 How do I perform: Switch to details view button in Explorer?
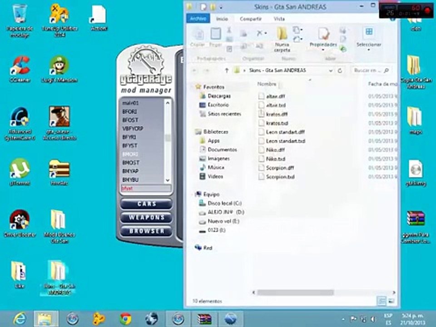381,301
